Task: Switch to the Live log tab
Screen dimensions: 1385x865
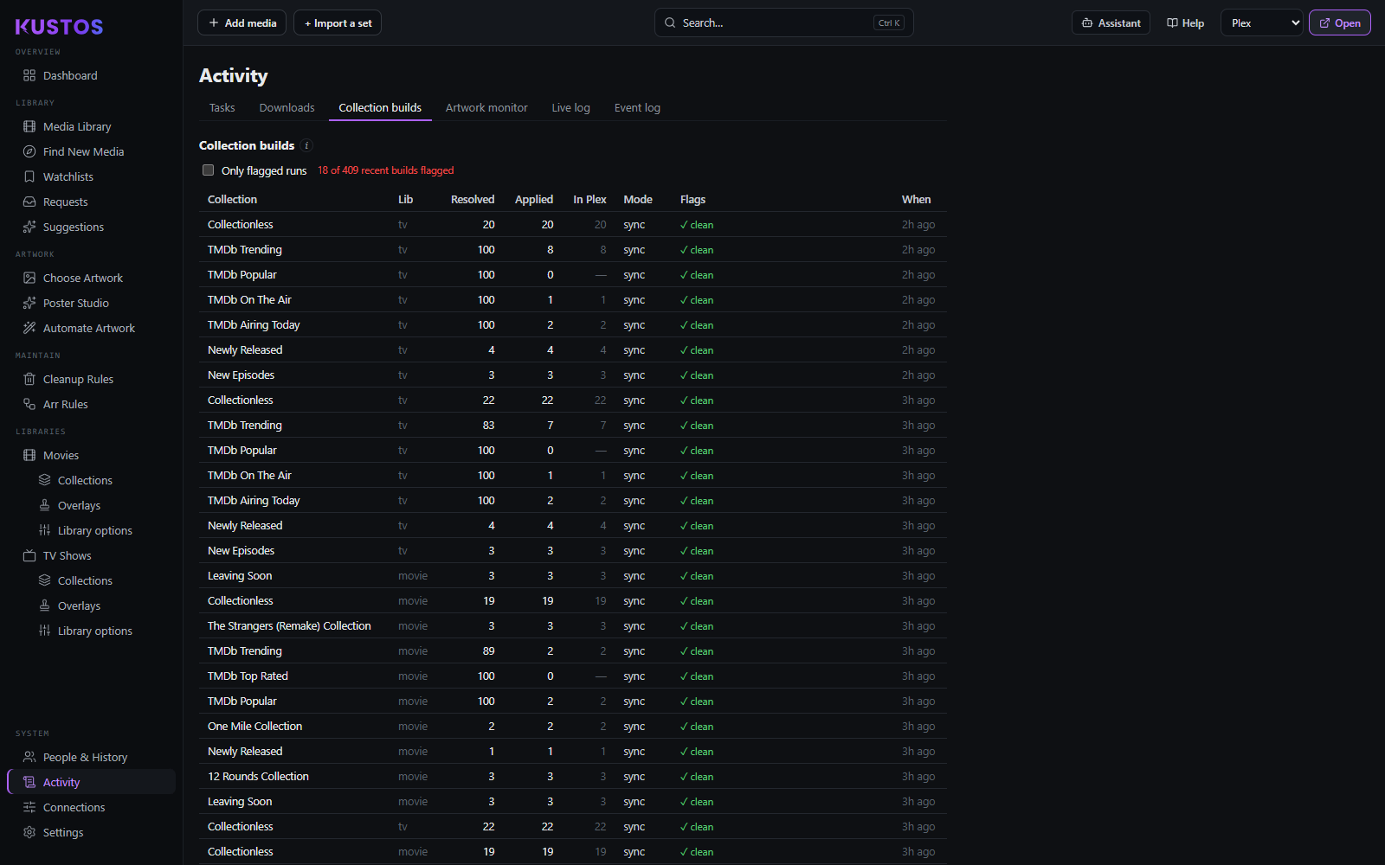Action: (x=570, y=107)
